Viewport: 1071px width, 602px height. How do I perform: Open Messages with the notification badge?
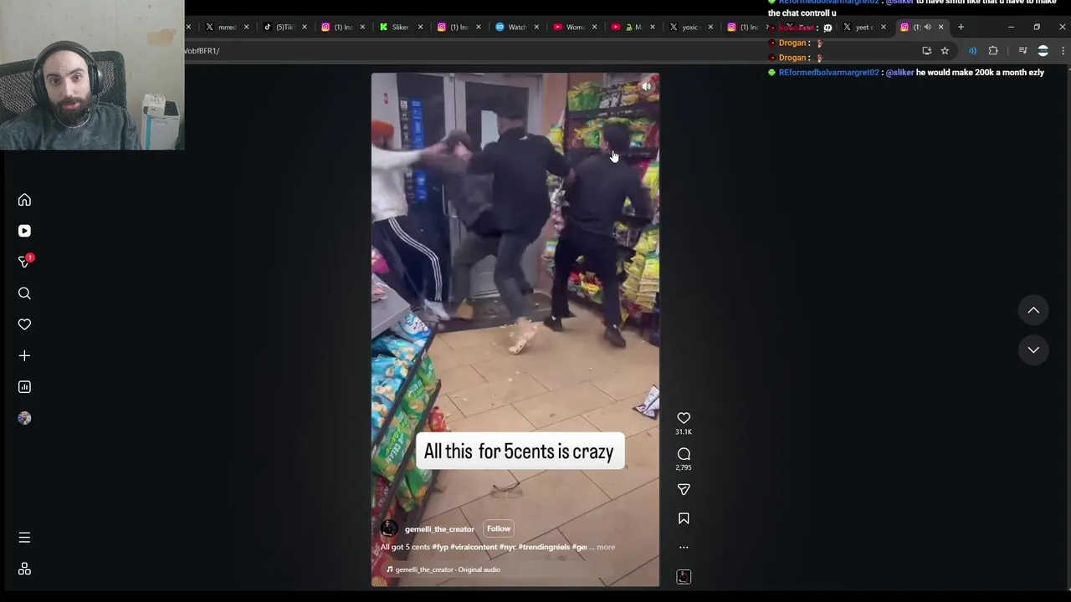[x=24, y=262]
